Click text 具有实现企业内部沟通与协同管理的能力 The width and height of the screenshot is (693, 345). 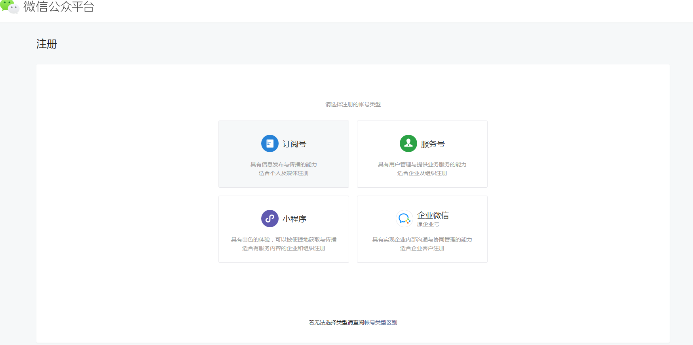[x=422, y=239]
